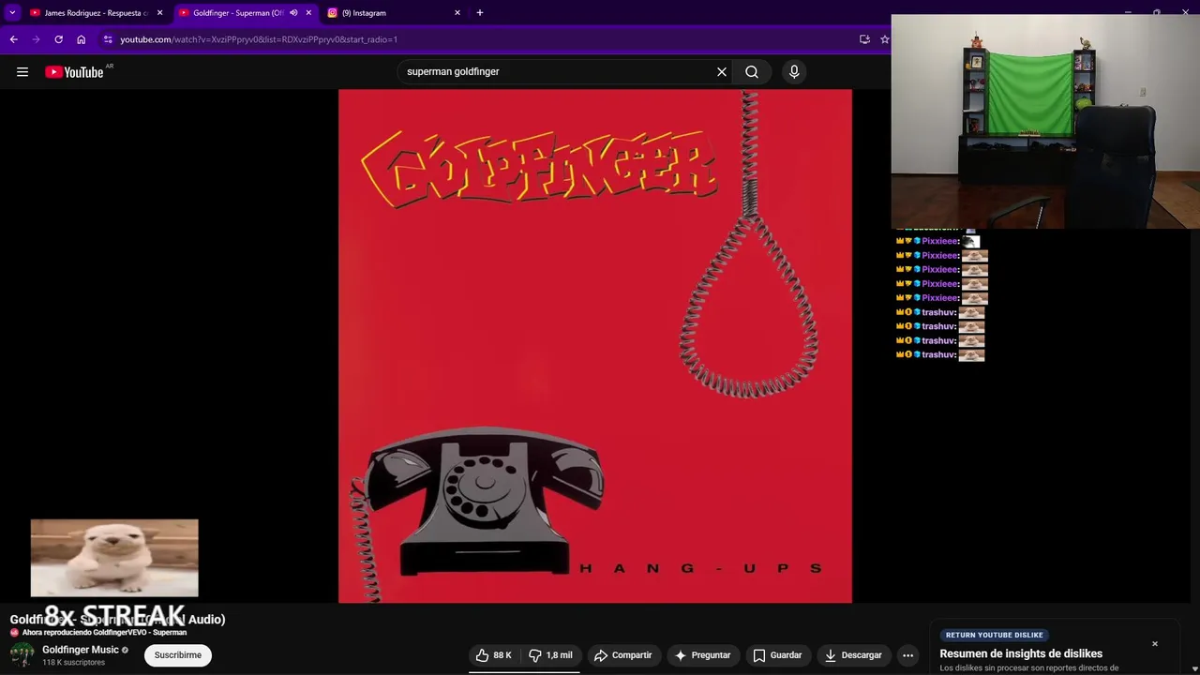Viewport: 1200px width, 675px height.
Task: Click the Goldfinger Hang-Ups video player
Action: 595,346
